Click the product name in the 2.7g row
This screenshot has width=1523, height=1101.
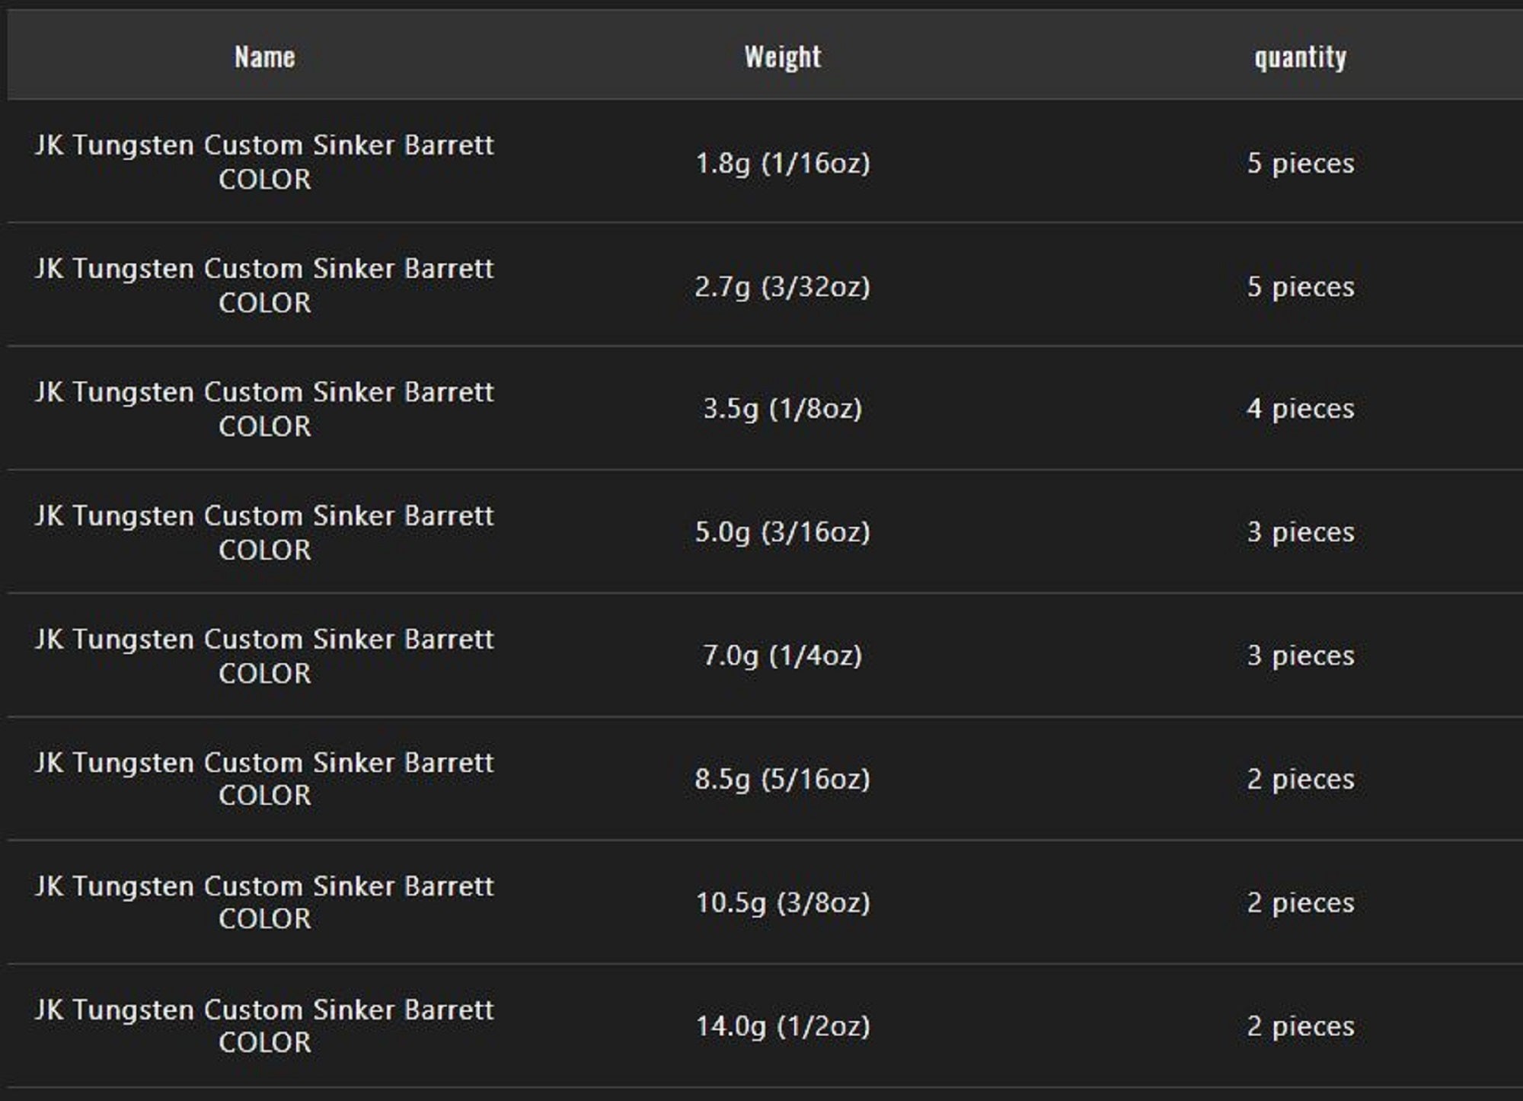click(x=264, y=286)
